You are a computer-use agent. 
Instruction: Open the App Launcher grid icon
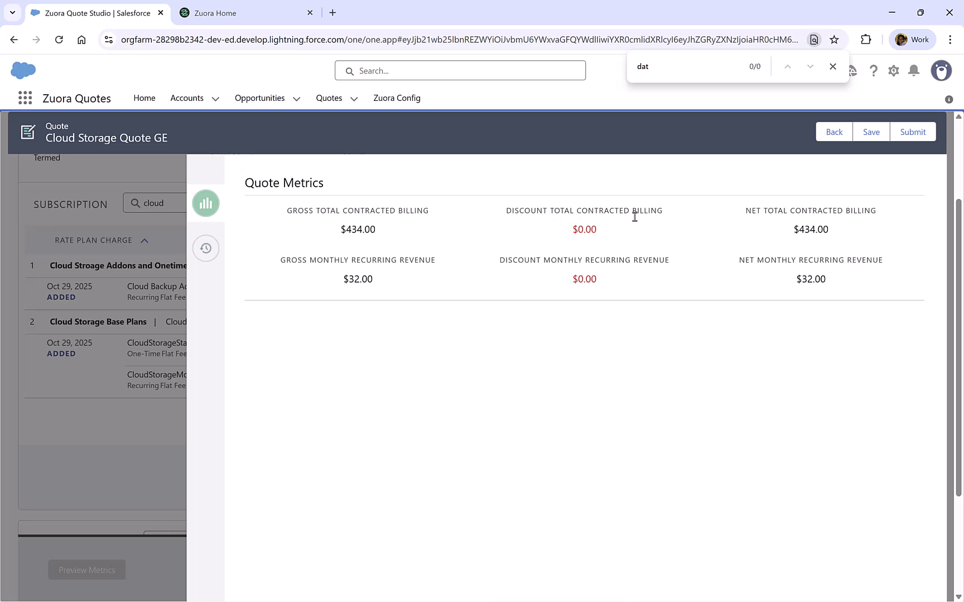[25, 98]
